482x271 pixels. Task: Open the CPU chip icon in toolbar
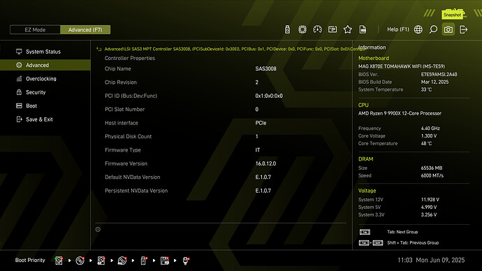[x=302, y=29]
